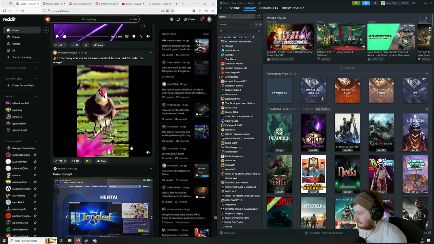Open Reddit notifications bell
The width and height of the screenshot is (434, 244).
[201, 19]
